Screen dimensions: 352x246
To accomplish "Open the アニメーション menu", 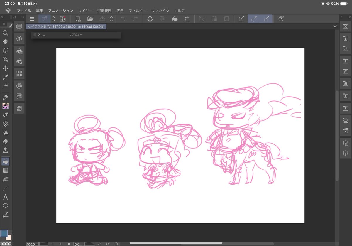I will (x=61, y=11).
